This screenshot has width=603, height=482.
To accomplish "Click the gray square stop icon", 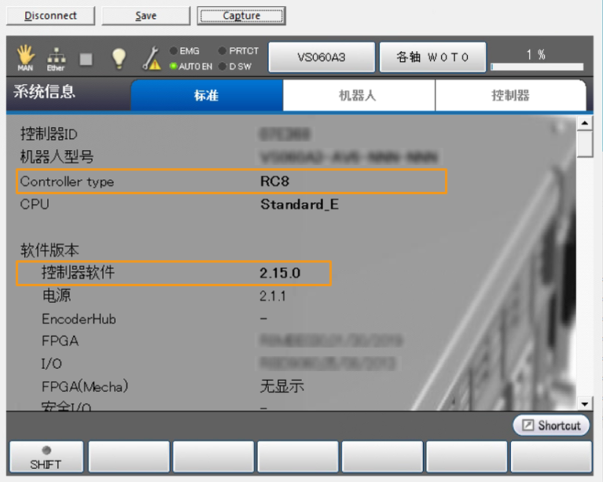I will 86,59.
